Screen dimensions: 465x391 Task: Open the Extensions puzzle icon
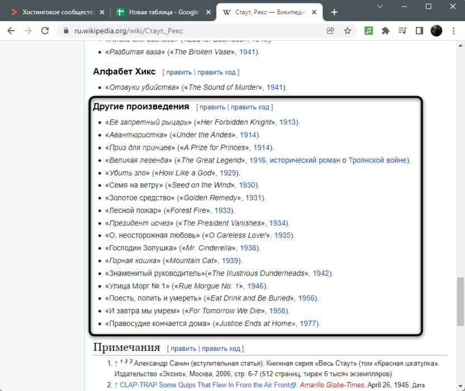click(x=385, y=31)
